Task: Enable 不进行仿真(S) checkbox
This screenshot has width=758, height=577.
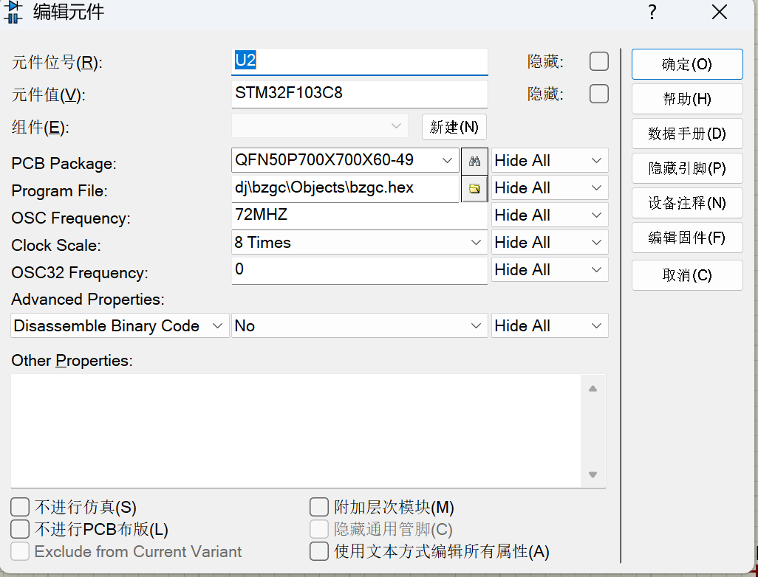Action: 20,508
